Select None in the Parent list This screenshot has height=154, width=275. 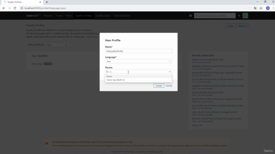pos(138,76)
